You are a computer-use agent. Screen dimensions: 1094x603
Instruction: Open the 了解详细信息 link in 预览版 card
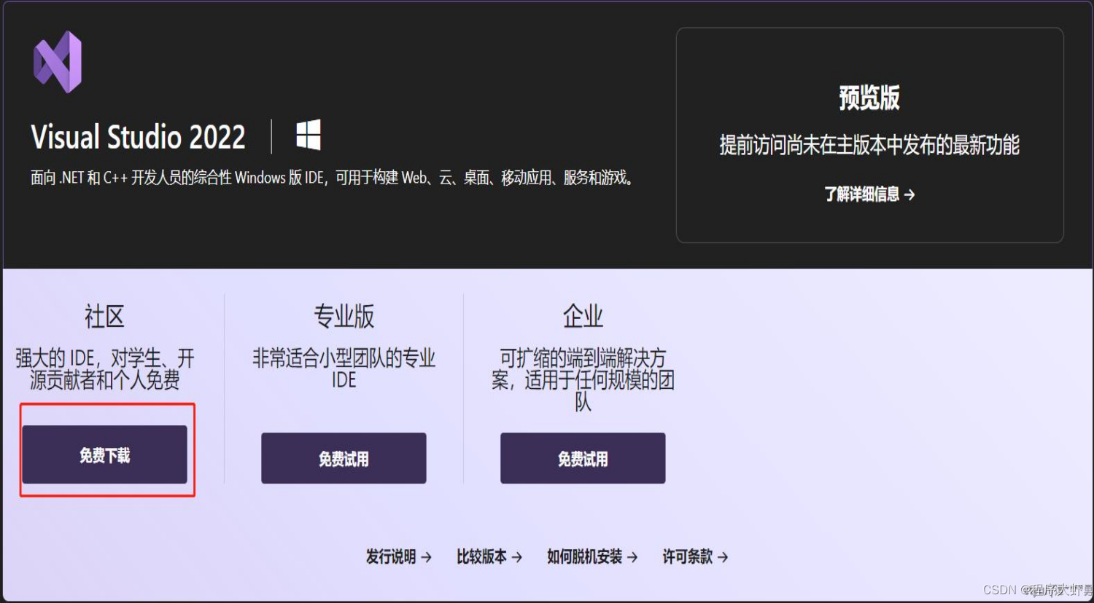869,194
